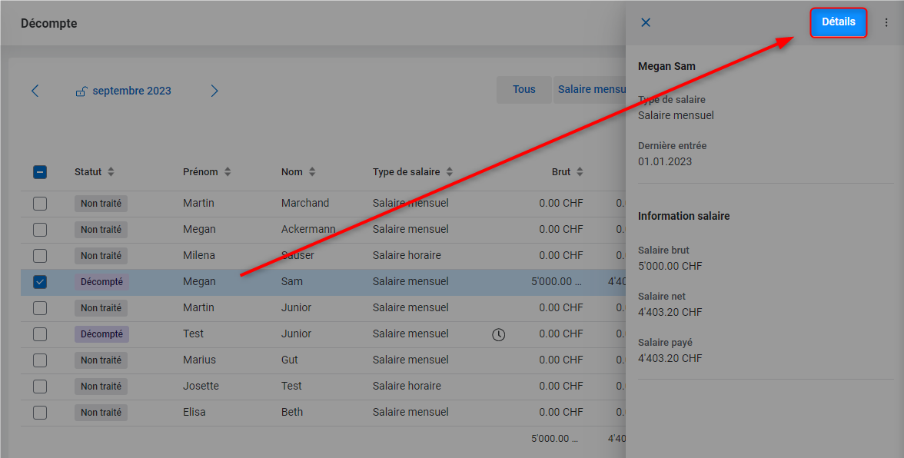Select the Tous filter tab
This screenshot has width=904, height=458.
point(524,89)
